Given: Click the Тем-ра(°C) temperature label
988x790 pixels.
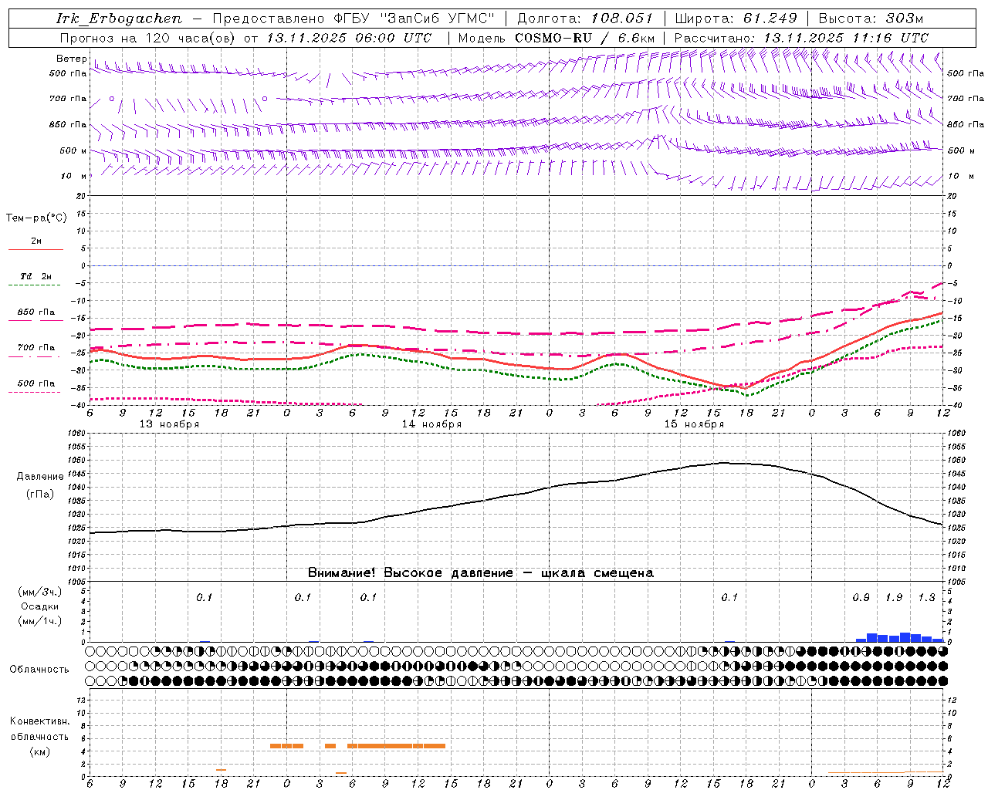Looking at the screenshot, I should pos(36,218).
